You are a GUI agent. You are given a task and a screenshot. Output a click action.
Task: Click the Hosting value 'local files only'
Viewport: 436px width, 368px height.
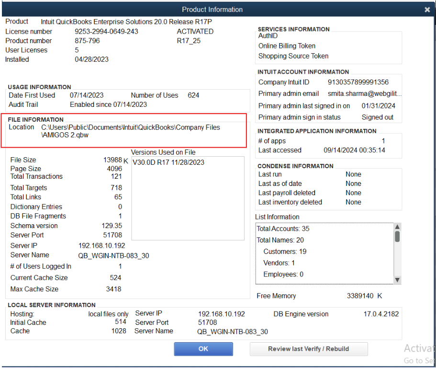coord(108,314)
